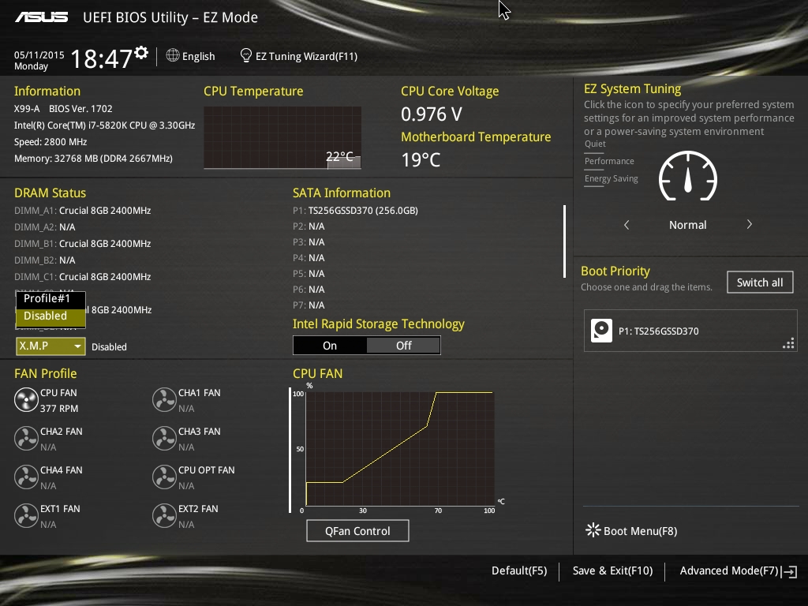Click the CPU Temperature graph

coord(282,137)
